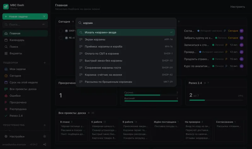Open Календарь in the sidebar
Image resolution: width=252 pixels, height=149 pixels.
25,40
